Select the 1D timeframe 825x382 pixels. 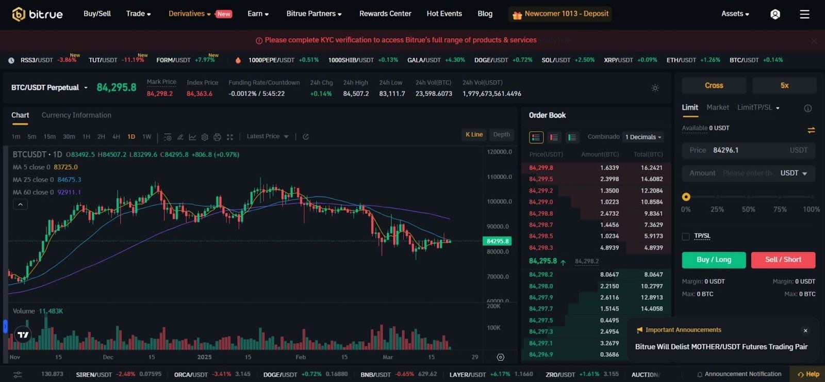coord(131,137)
